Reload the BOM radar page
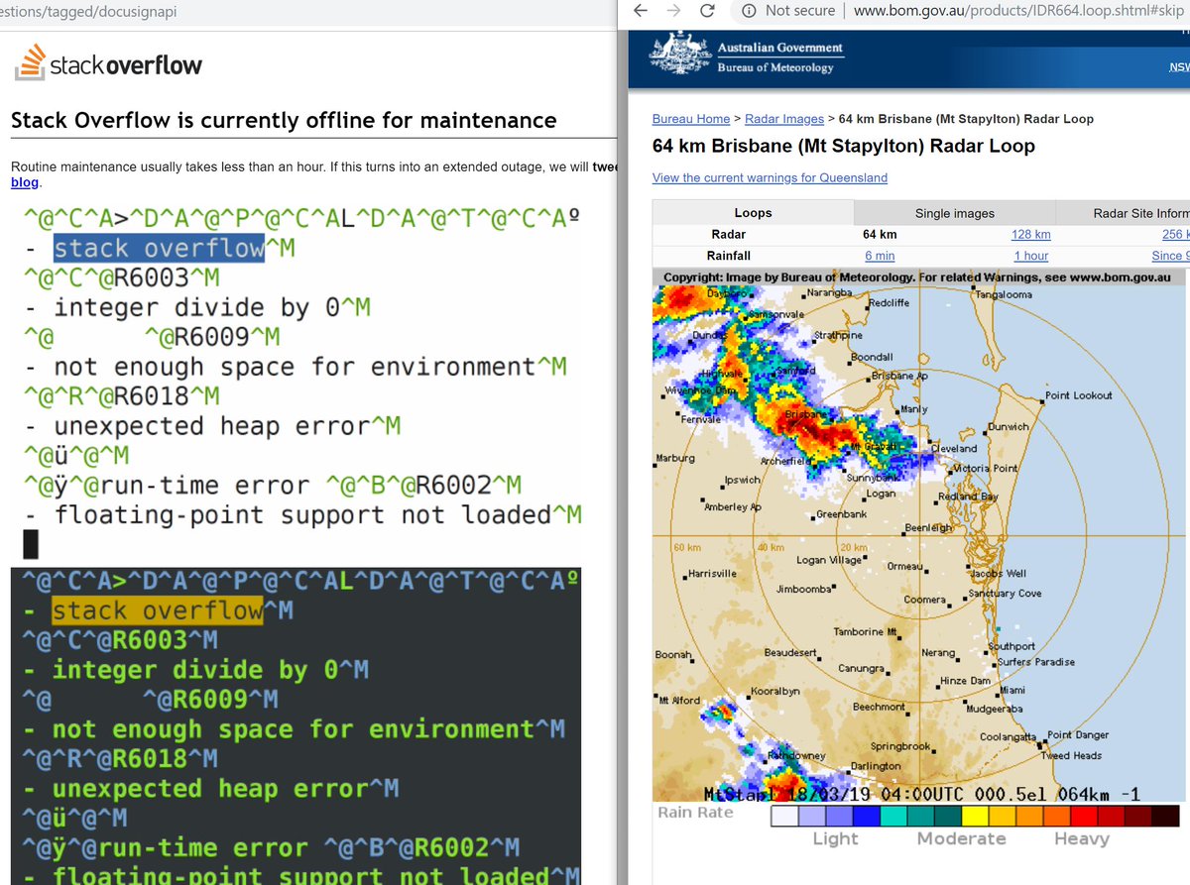Screen dimensions: 1190x885 (707, 10)
